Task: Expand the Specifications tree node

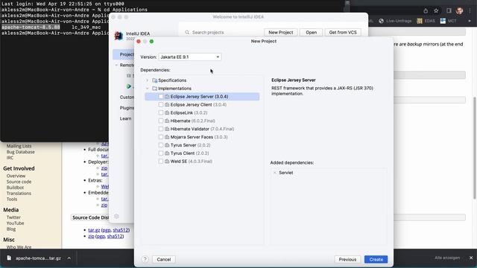Action: 148,80
